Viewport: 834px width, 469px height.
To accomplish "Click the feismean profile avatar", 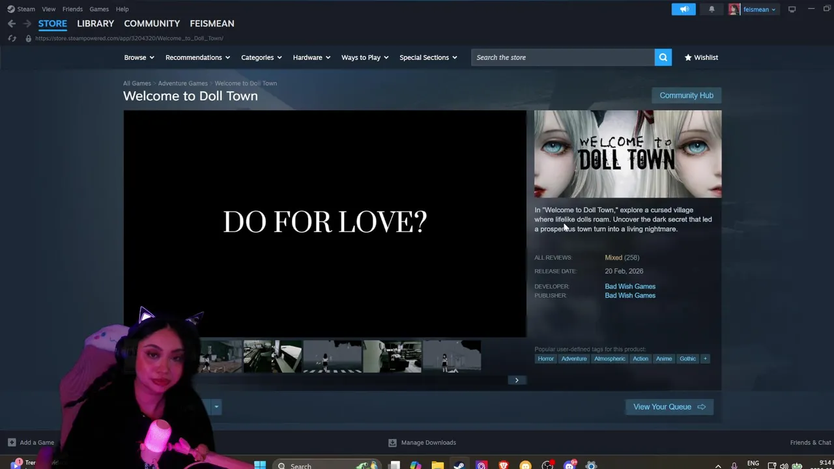I will pyautogui.click(x=734, y=9).
